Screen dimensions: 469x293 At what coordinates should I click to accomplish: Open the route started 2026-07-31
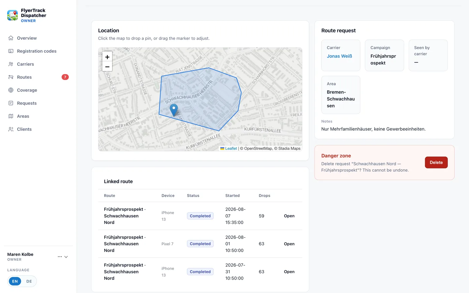coord(289,272)
